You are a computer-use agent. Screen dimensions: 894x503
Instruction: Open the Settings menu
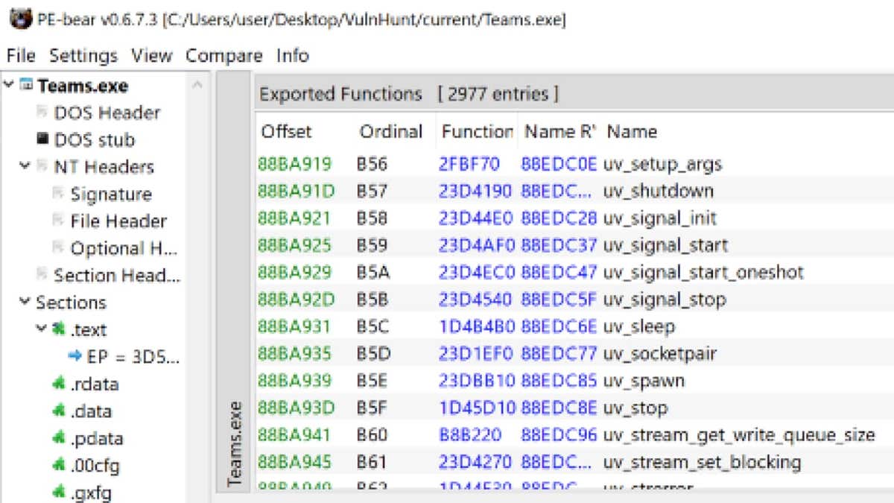(83, 56)
